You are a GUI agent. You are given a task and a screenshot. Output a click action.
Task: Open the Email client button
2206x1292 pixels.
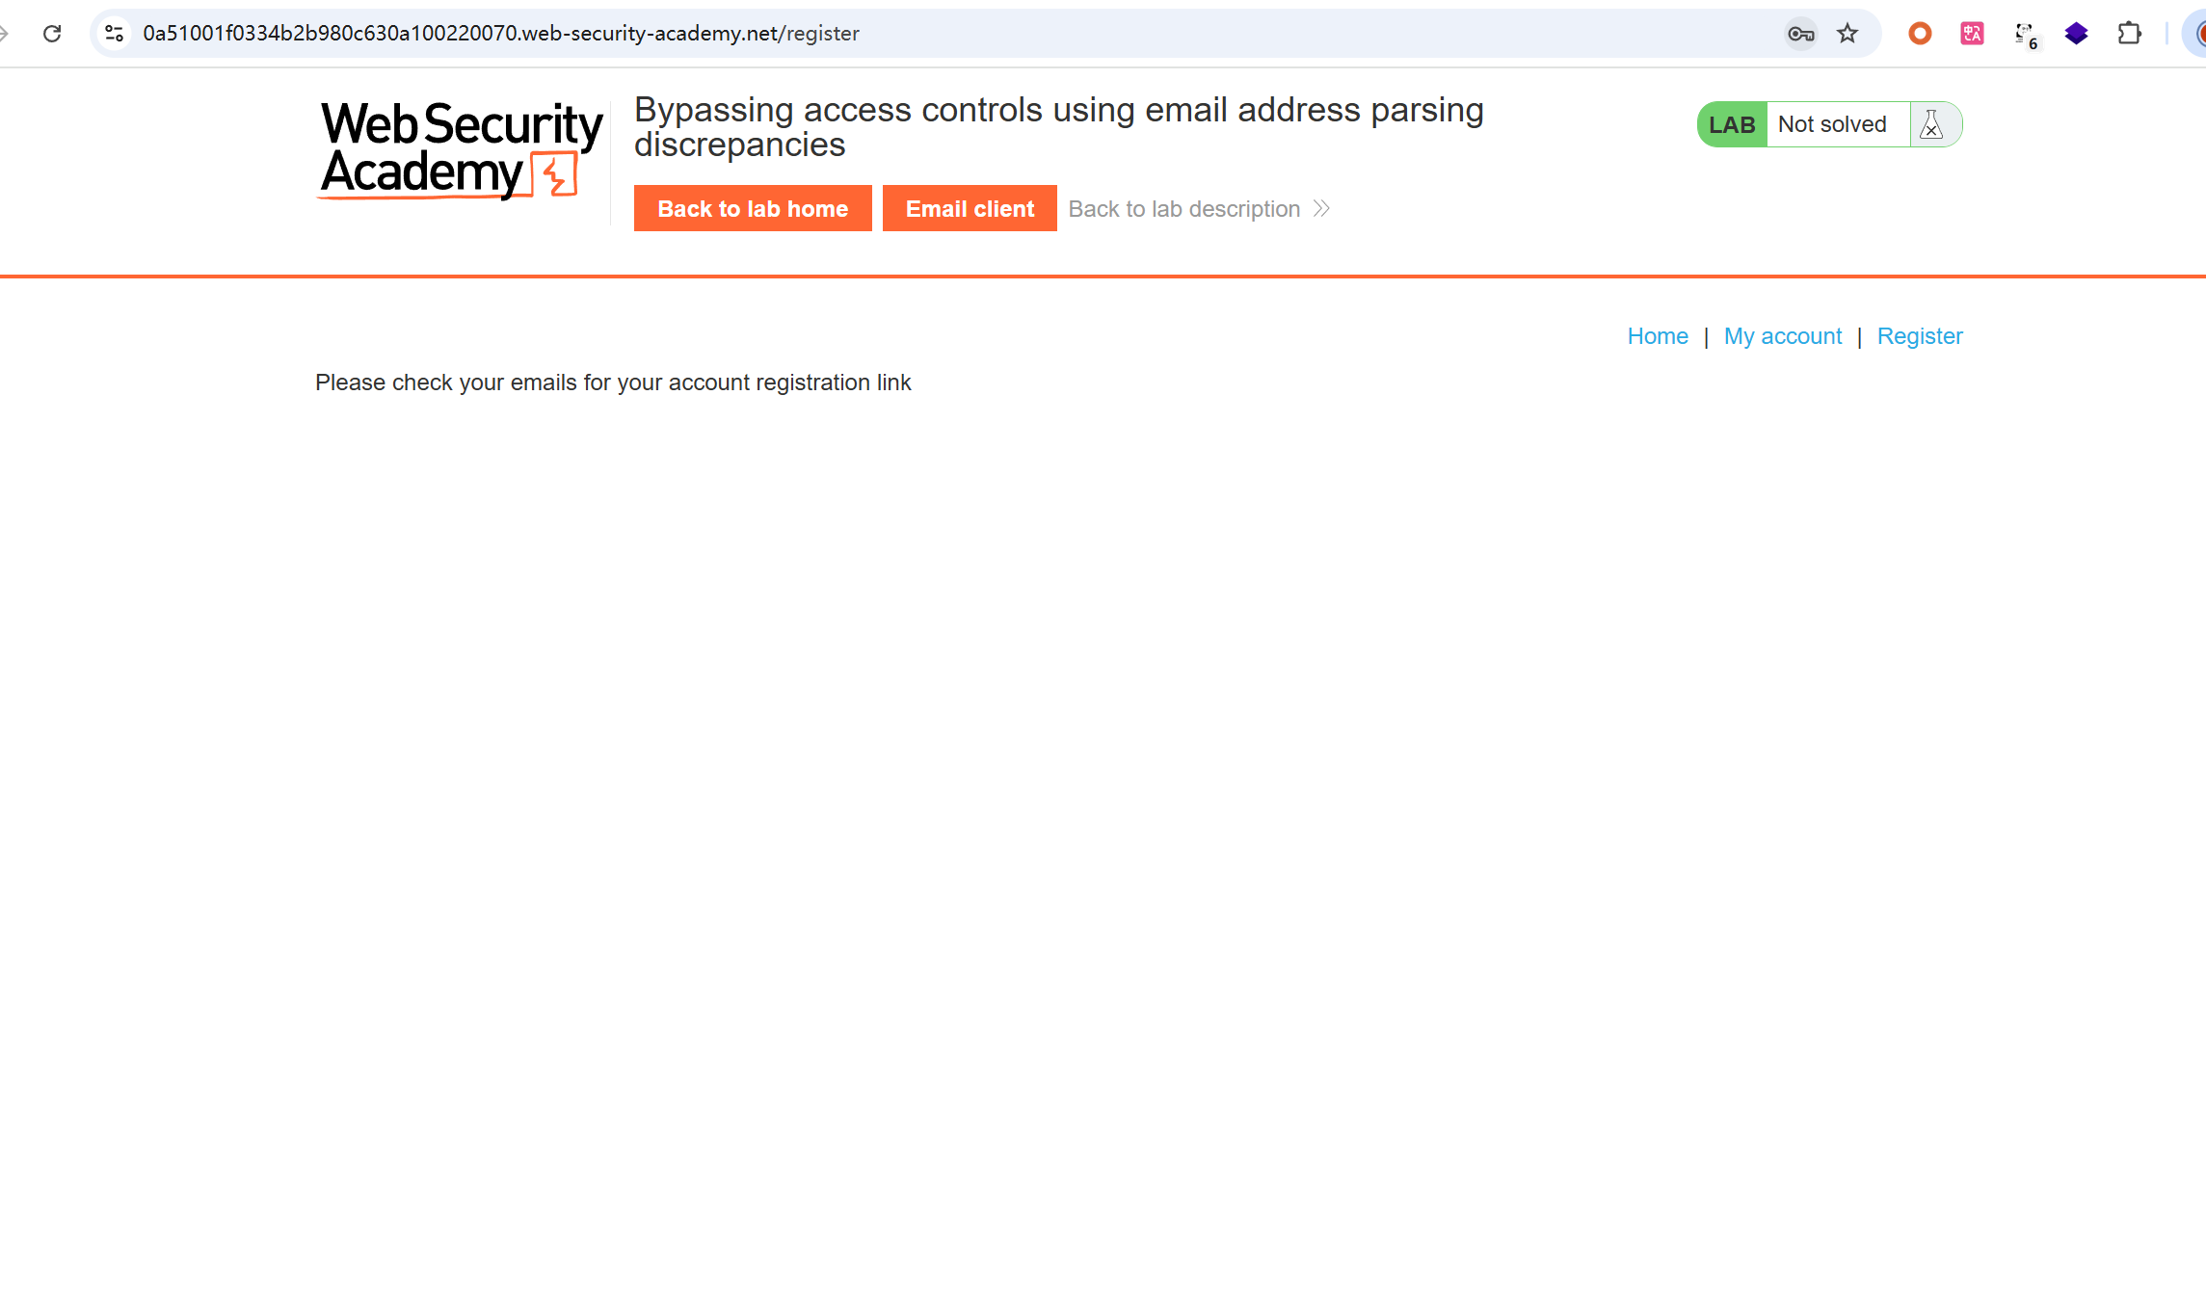[970, 208]
